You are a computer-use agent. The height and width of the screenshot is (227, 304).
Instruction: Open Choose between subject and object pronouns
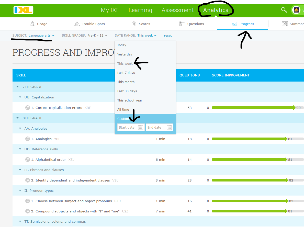[x=74, y=201]
